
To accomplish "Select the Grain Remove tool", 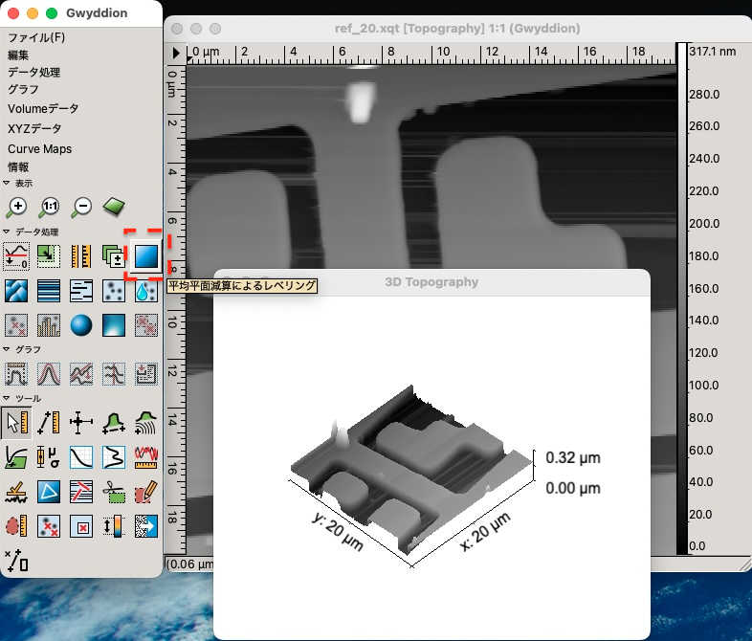I will pos(49,526).
